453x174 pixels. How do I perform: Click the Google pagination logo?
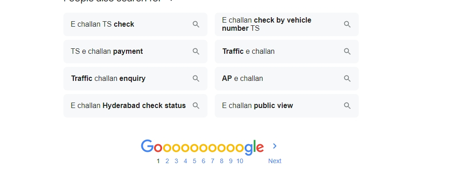202,147
